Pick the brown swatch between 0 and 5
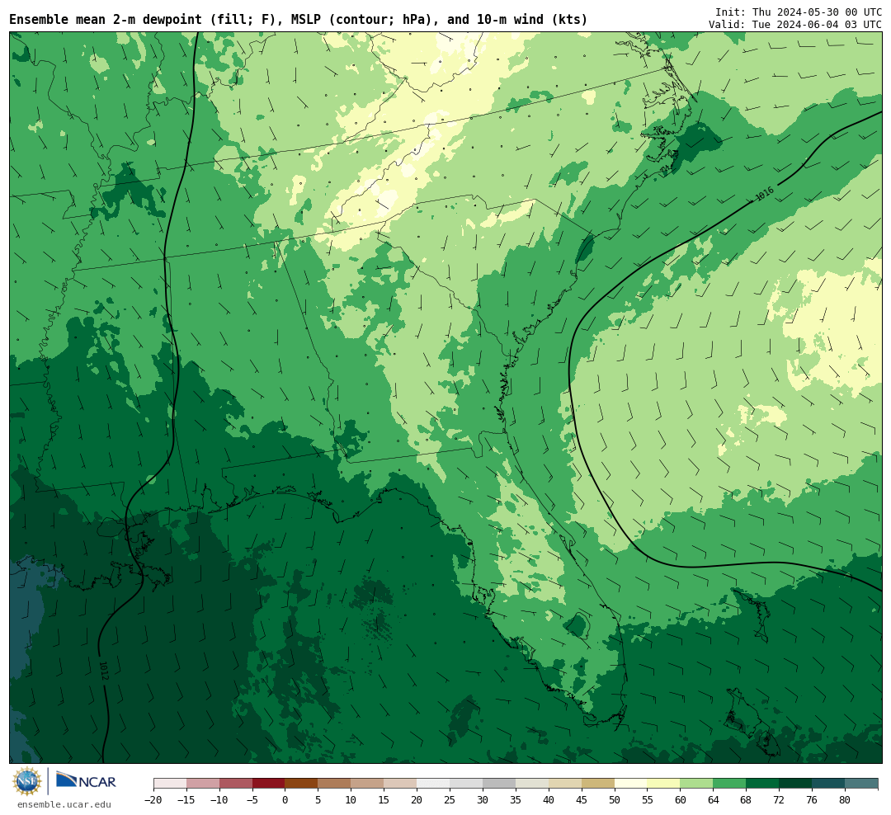Image resolution: width=891 pixels, height=815 pixels. pyautogui.click(x=302, y=784)
